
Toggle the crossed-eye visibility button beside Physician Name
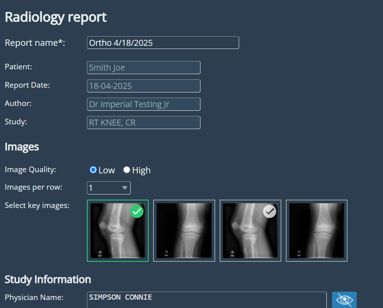point(344,300)
